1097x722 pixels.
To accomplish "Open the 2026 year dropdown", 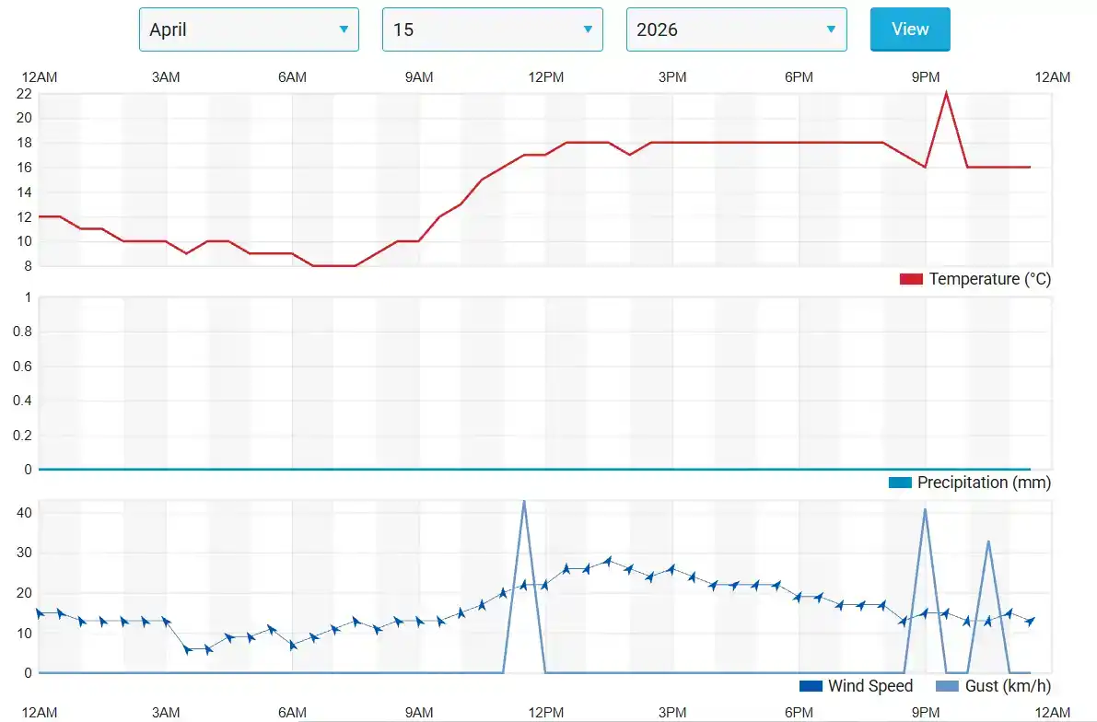I will pos(736,29).
